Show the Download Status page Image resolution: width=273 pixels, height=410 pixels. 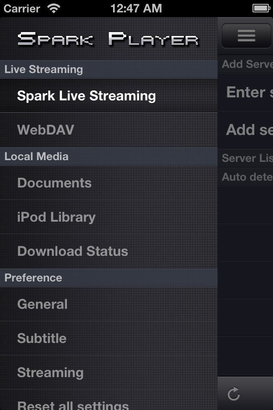[109, 251]
